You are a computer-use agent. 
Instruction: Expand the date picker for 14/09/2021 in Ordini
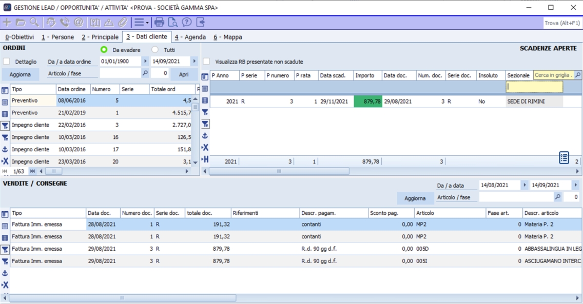(x=194, y=62)
